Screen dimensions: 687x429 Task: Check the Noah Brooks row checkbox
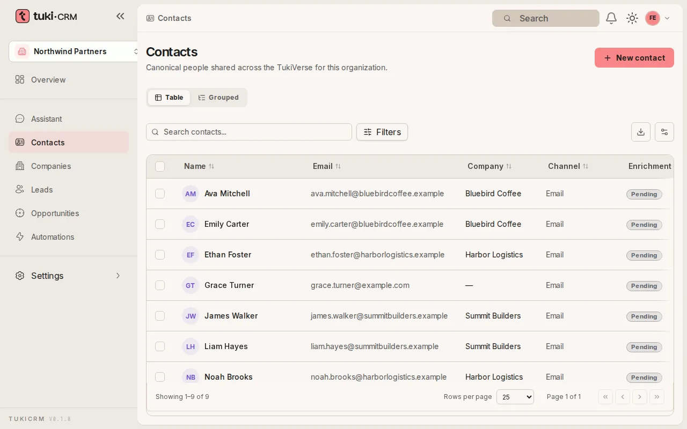160,377
